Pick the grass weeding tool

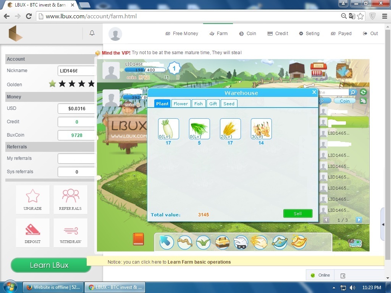click(204, 242)
